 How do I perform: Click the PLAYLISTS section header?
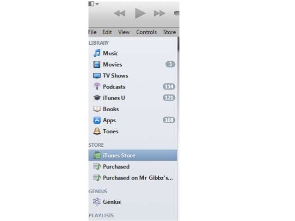101,215
